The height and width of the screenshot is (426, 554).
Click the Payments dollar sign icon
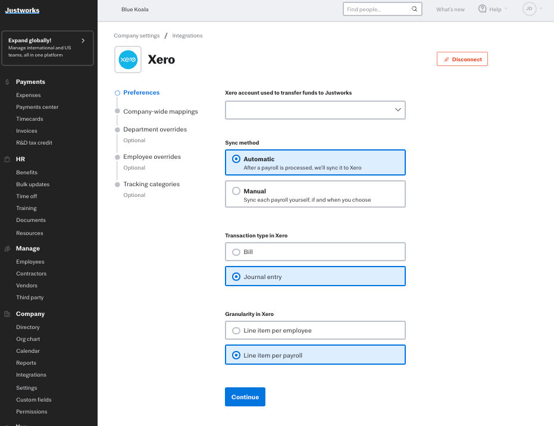(x=7, y=82)
